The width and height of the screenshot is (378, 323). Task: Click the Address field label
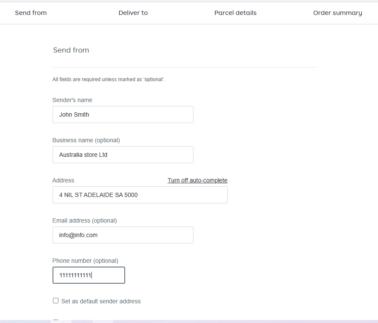[x=63, y=180]
